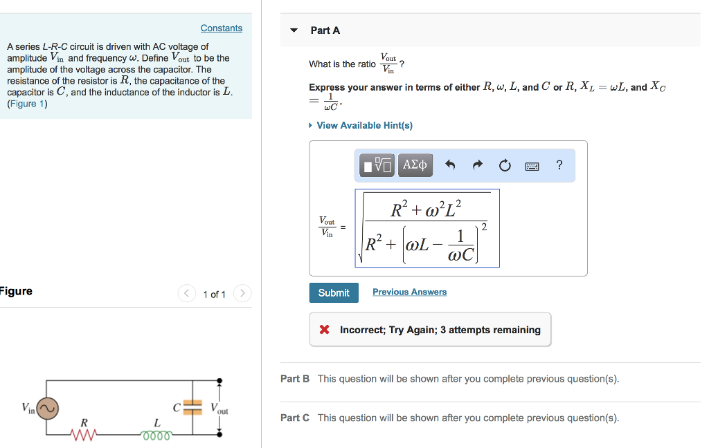Open the ΑΣφ Greek symbols palette
Image resolution: width=709 pixels, height=448 pixels.
pyautogui.click(x=415, y=165)
